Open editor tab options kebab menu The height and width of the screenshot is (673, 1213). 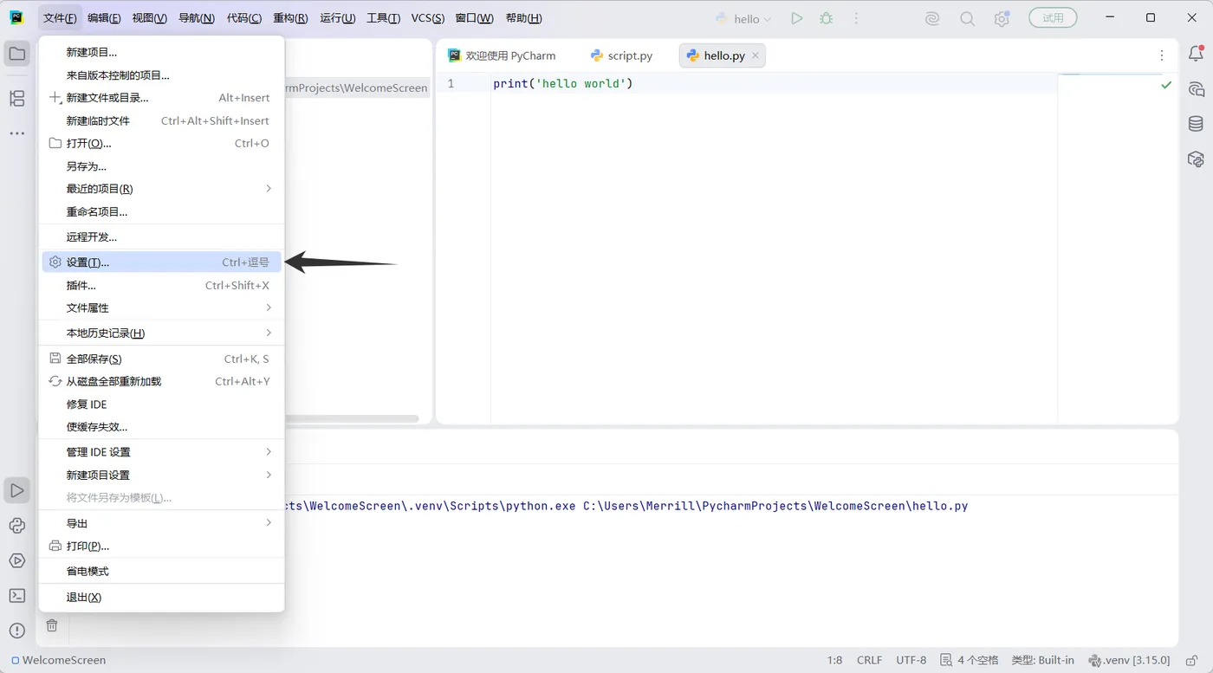(1162, 55)
